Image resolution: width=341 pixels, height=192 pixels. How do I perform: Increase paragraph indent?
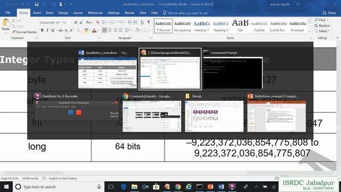pyautogui.click(x=135, y=22)
